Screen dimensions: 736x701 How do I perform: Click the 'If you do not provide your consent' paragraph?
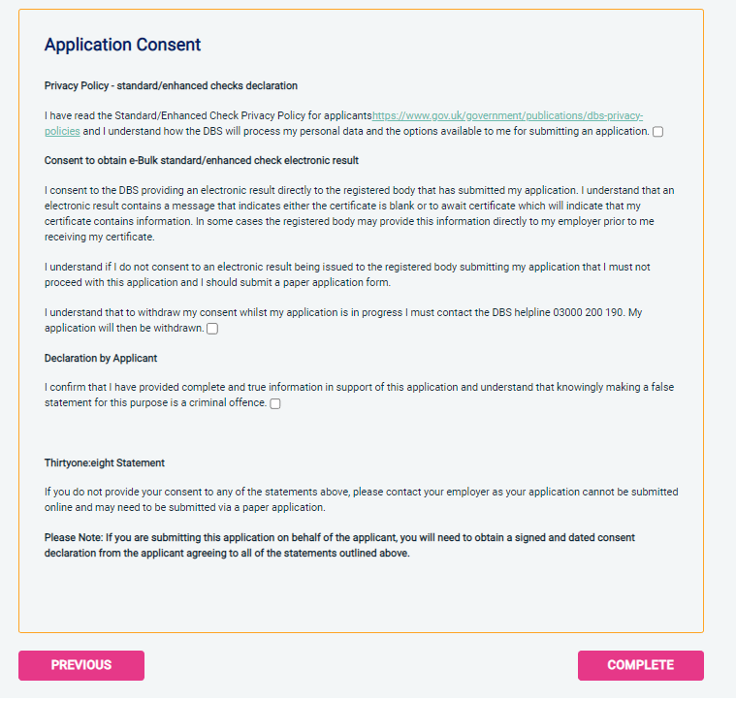(x=359, y=499)
